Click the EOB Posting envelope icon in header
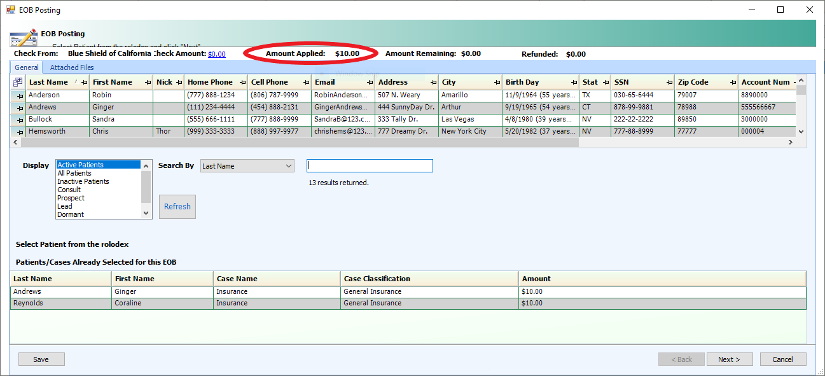Image resolution: width=825 pixels, height=376 pixels. [x=23, y=37]
